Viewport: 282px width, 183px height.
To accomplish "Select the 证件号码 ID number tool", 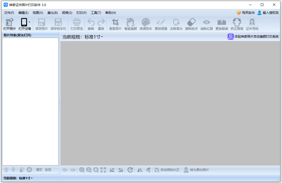I will 251,24.
